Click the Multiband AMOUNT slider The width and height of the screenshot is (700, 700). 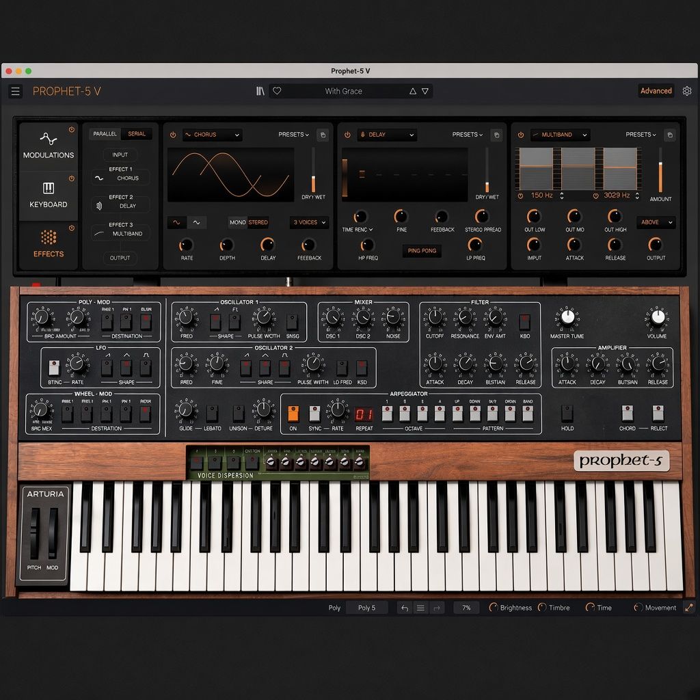coord(660,170)
